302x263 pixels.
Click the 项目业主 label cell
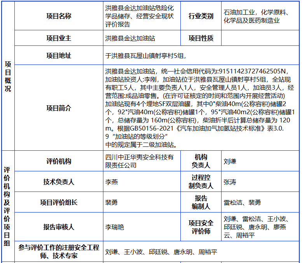click(59, 38)
